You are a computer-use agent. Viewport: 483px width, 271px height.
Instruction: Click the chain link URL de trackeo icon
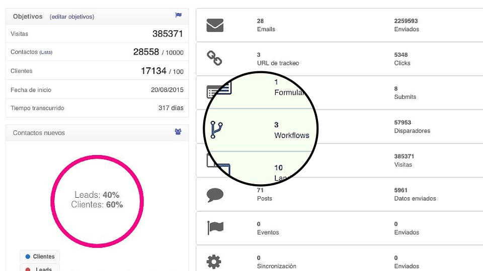214,58
